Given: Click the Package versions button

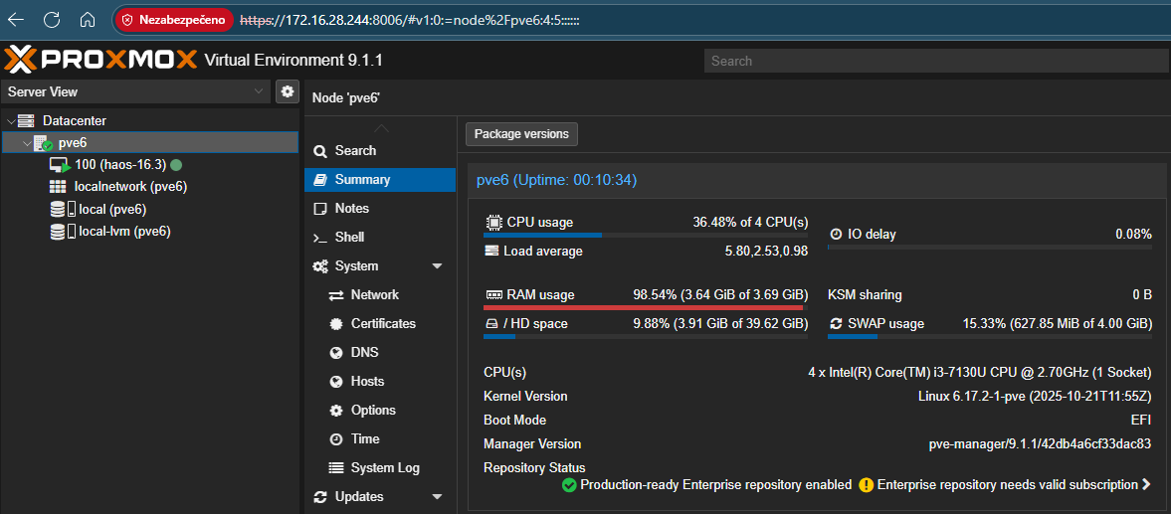Looking at the screenshot, I should [x=521, y=134].
